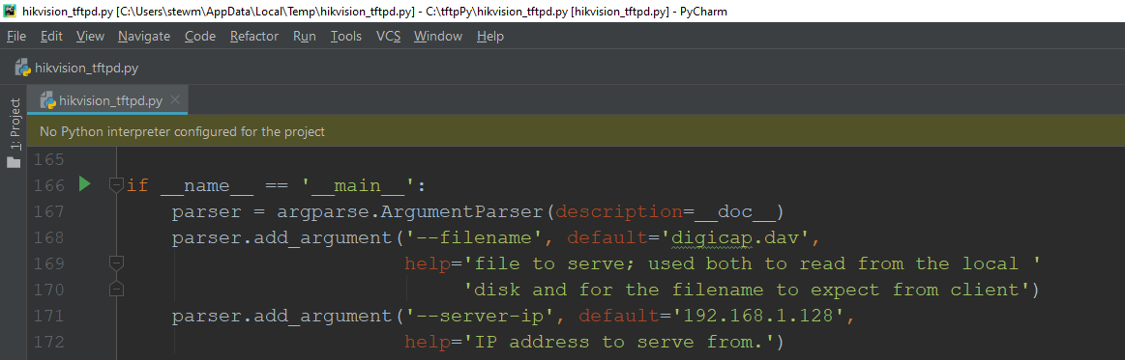The height and width of the screenshot is (360, 1125).
Task: Click the Project folder icon in sidebar
Action: click(x=13, y=162)
